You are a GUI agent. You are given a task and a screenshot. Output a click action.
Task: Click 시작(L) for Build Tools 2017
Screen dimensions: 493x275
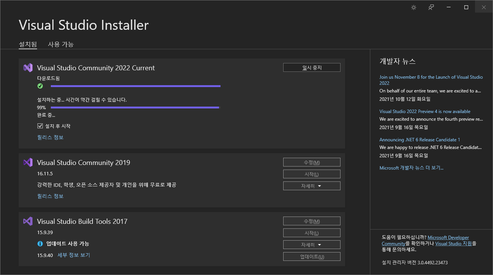click(x=312, y=233)
